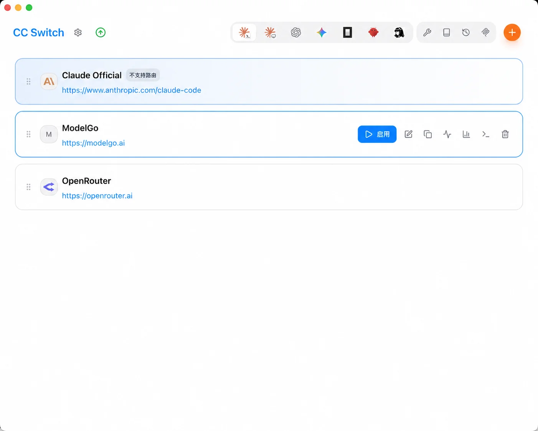Duplicate the ModelGo provider
This screenshot has height=431, width=538.
click(427, 134)
